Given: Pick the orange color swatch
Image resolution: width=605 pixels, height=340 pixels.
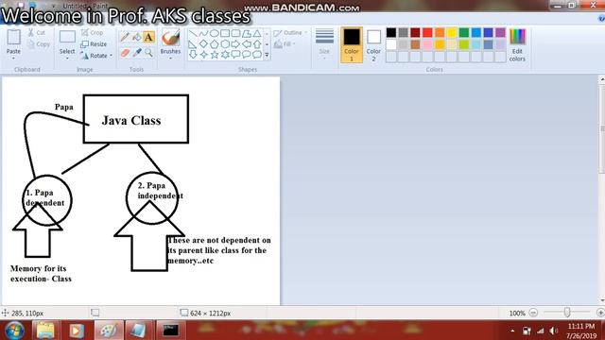Looking at the screenshot, I should pos(440,33).
